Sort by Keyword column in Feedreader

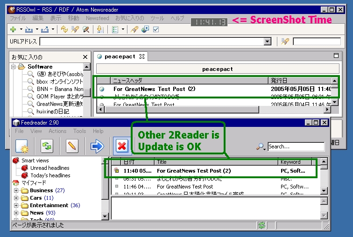point(295,162)
